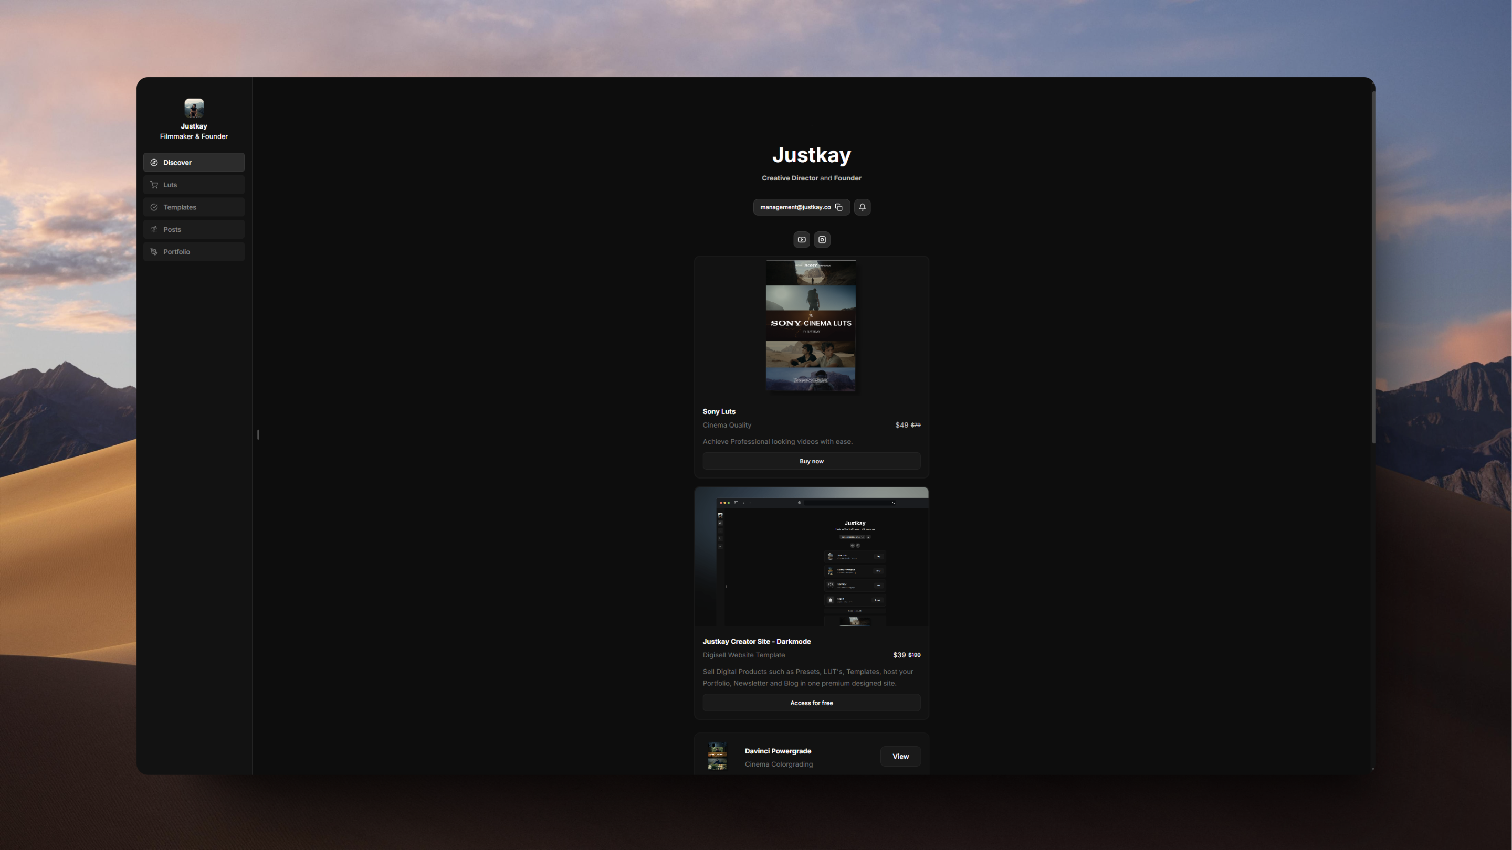
Task: Click the management@justkay.co email button
Action: 801,207
